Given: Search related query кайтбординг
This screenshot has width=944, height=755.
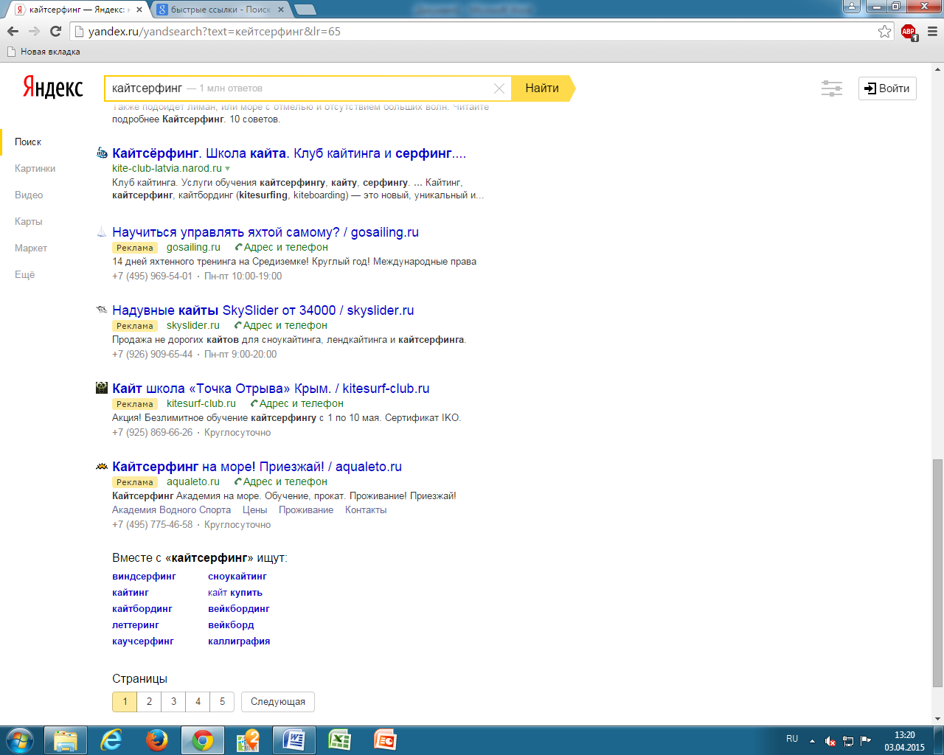Looking at the screenshot, I should (x=142, y=608).
